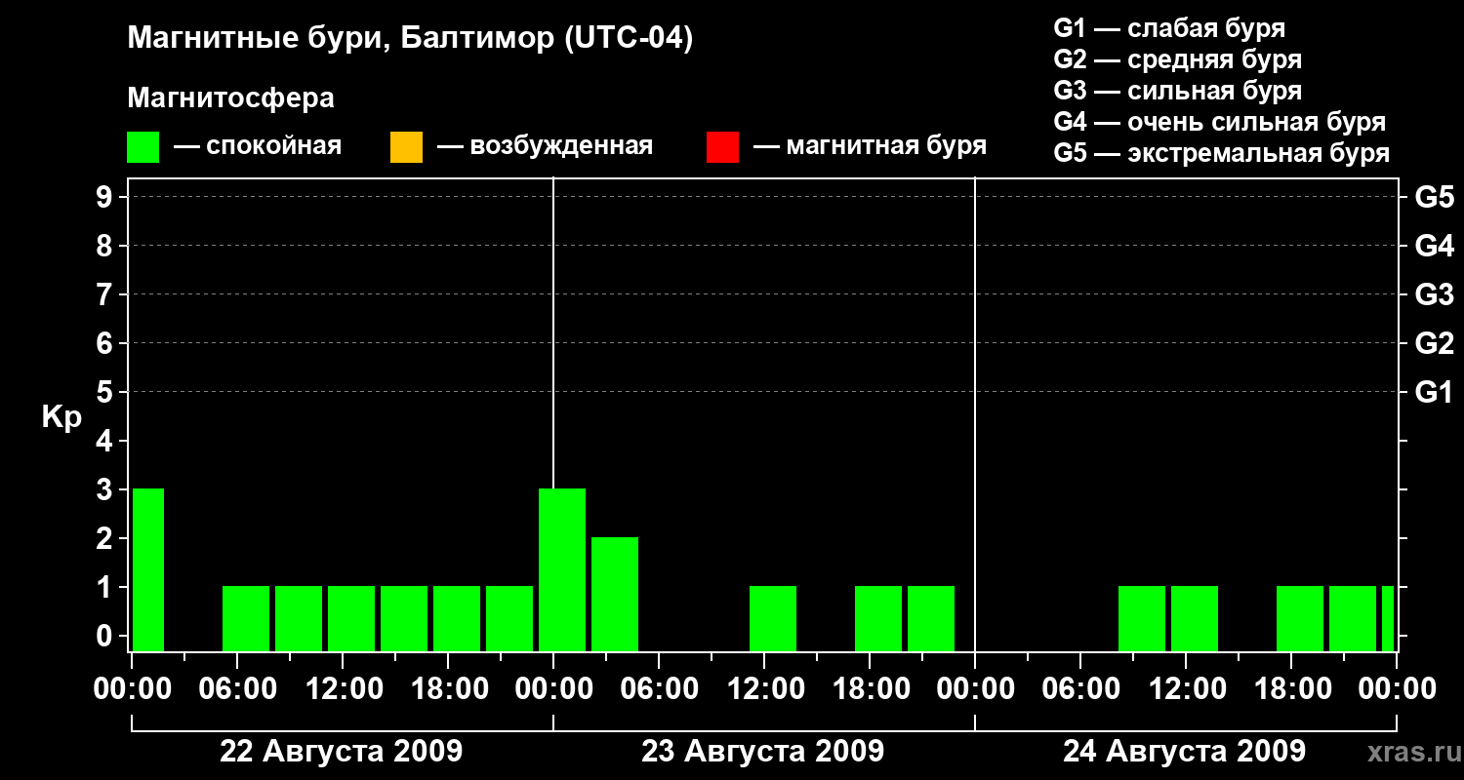Click the Kp 1 bar at 06:00 on 22 Августа
The height and width of the screenshot is (780, 1464).
pos(246,618)
